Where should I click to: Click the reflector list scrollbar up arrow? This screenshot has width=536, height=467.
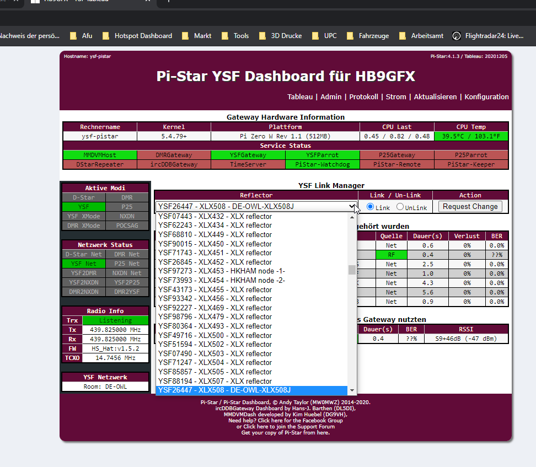(x=352, y=217)
